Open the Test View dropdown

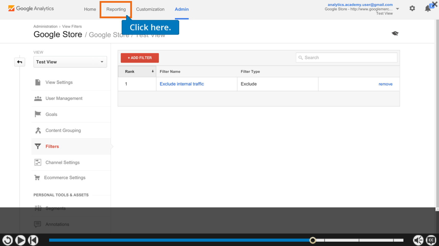[x=70, y=62]
